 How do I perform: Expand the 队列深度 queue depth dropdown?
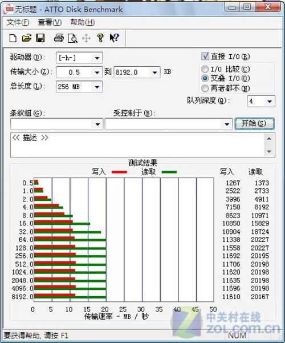[270, 101]
